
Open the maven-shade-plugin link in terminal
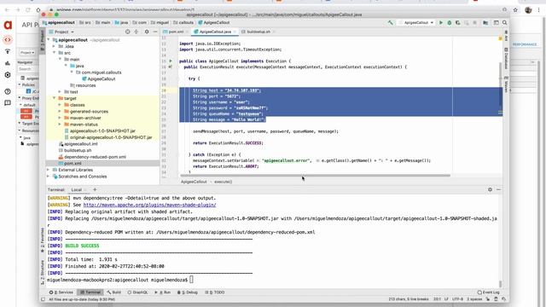150,205
